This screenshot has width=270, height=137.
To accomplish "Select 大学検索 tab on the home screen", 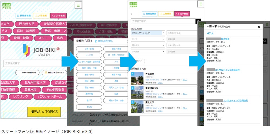I will (58, 16).
